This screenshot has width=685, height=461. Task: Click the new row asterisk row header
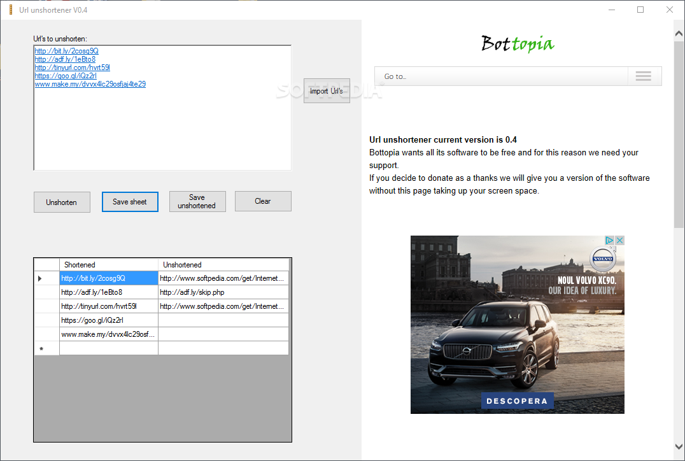(46, 348)
